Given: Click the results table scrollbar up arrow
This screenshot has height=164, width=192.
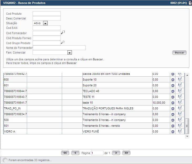Looking at the screenshot, I should tap(187, 75).
